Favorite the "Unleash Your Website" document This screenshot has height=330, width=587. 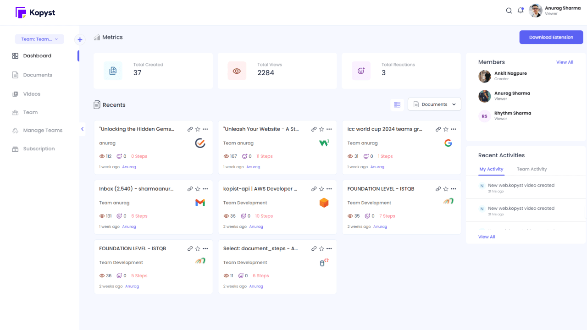[321, 129]
